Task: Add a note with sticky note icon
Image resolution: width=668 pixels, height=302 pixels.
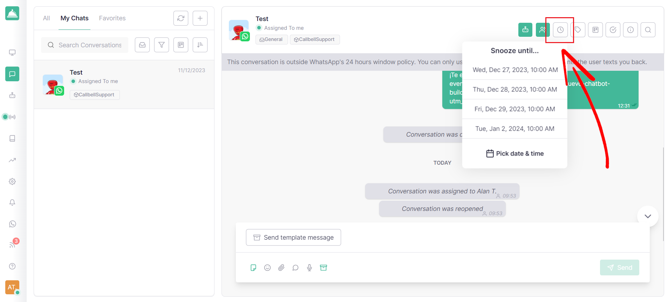Action: pyautogui.click(x=253, y=268)
